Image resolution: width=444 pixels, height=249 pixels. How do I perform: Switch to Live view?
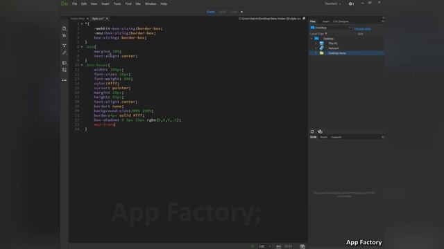pos(234,12)
